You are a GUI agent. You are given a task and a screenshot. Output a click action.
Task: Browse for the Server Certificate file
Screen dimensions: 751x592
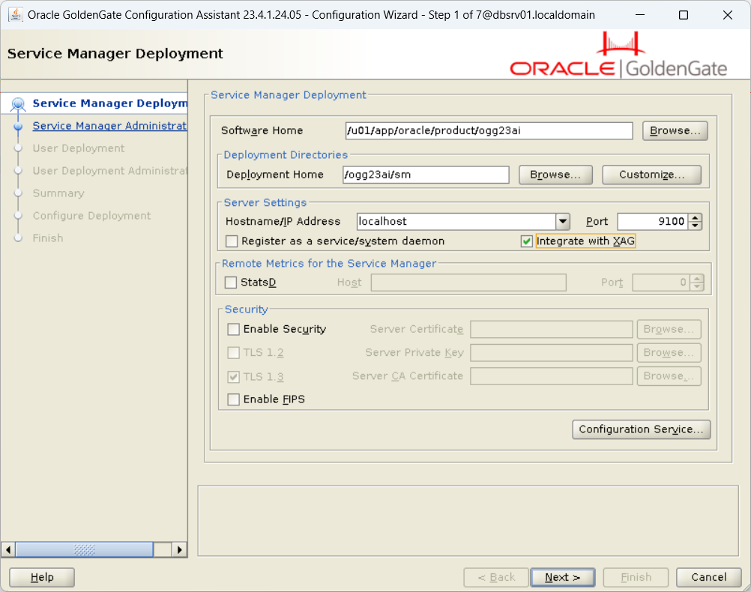point(669,330)
